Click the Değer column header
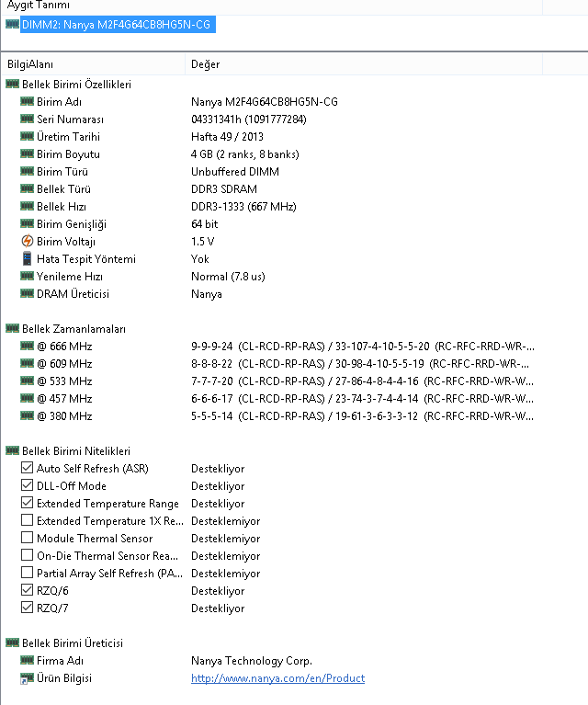The height and width of the screenshot is (705, 588). pos(205,64)
